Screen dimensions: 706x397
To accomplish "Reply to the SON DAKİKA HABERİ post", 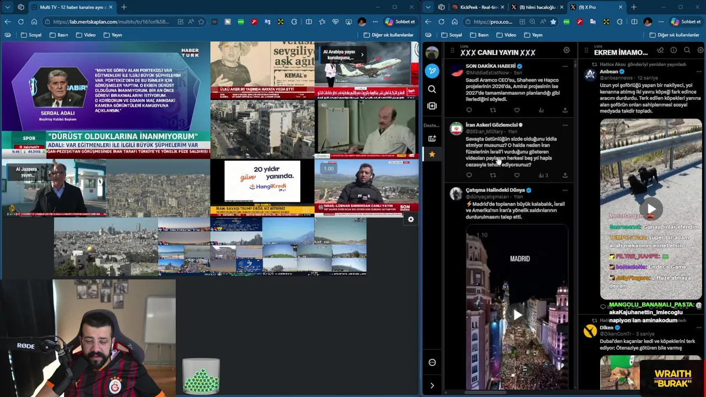I will 469,110.
